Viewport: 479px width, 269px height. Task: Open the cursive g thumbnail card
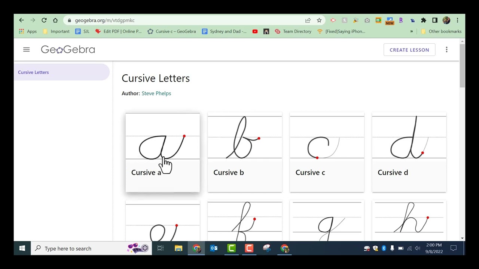(327, 220)
